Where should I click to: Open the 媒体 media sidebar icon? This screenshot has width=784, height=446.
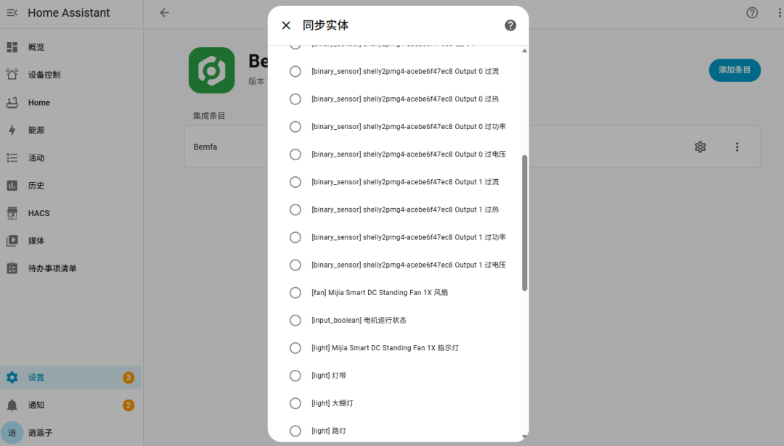(12, 241)
